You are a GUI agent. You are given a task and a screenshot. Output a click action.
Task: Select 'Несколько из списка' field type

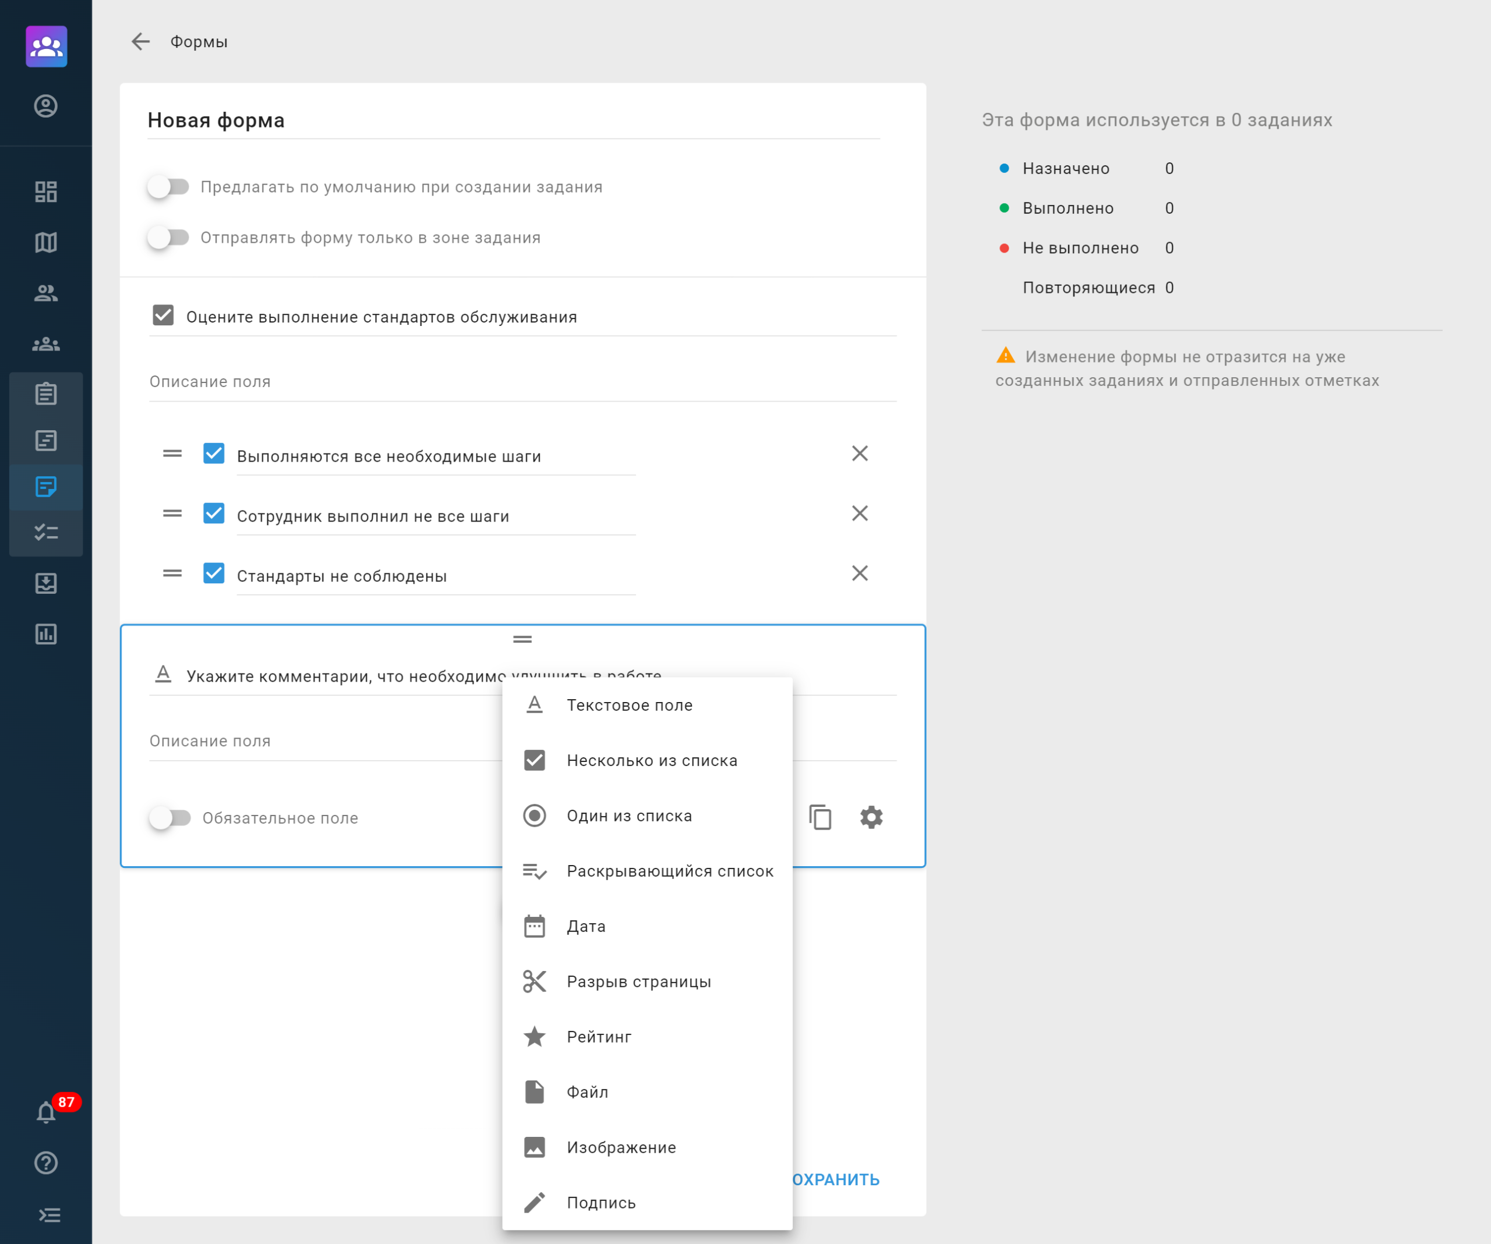(x=648, y=760)
